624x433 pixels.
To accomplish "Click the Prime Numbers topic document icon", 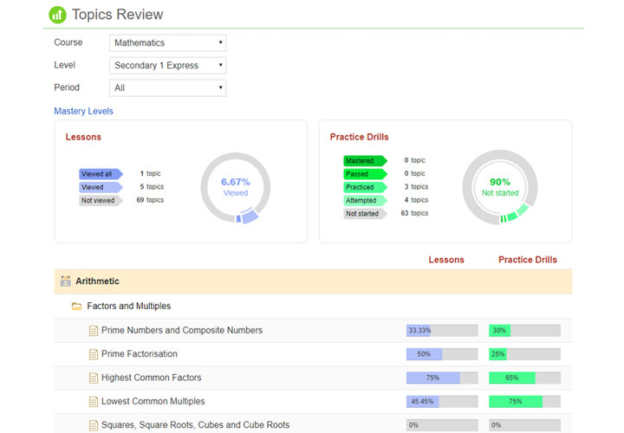I will coord(94,330).
